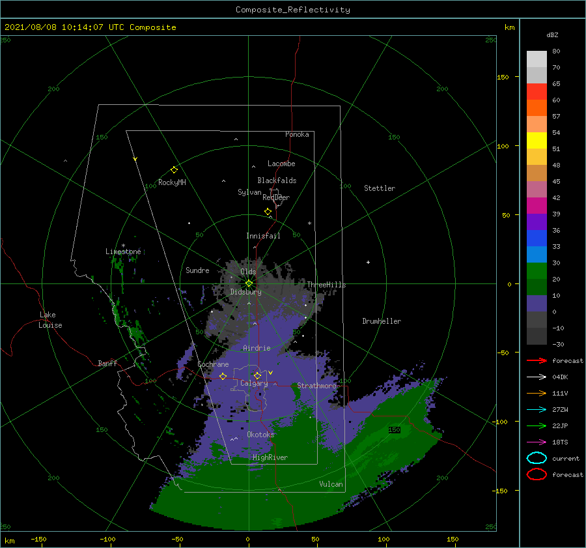Click the '2021/08/08 10:14:07 UTC Composite' timestamp

point(90,27)
